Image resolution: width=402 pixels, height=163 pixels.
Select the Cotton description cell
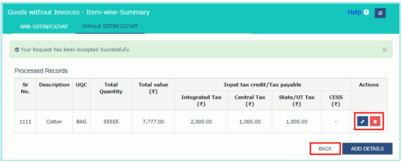click(x=54, y=122)
